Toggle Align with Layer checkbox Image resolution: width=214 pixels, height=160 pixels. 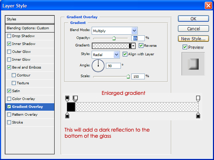coord(125,54)
